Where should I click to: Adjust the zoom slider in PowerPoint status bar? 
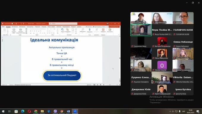coord(111,85)
